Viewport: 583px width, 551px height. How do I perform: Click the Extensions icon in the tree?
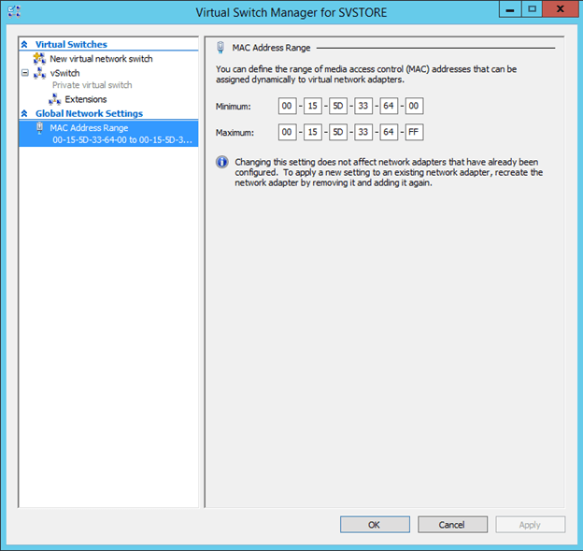point(54,99)
